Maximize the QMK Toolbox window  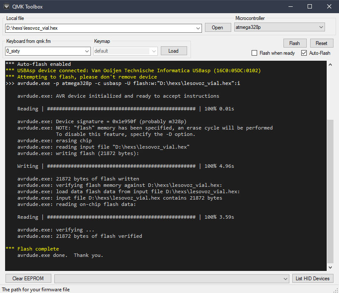tap(310, 6)
